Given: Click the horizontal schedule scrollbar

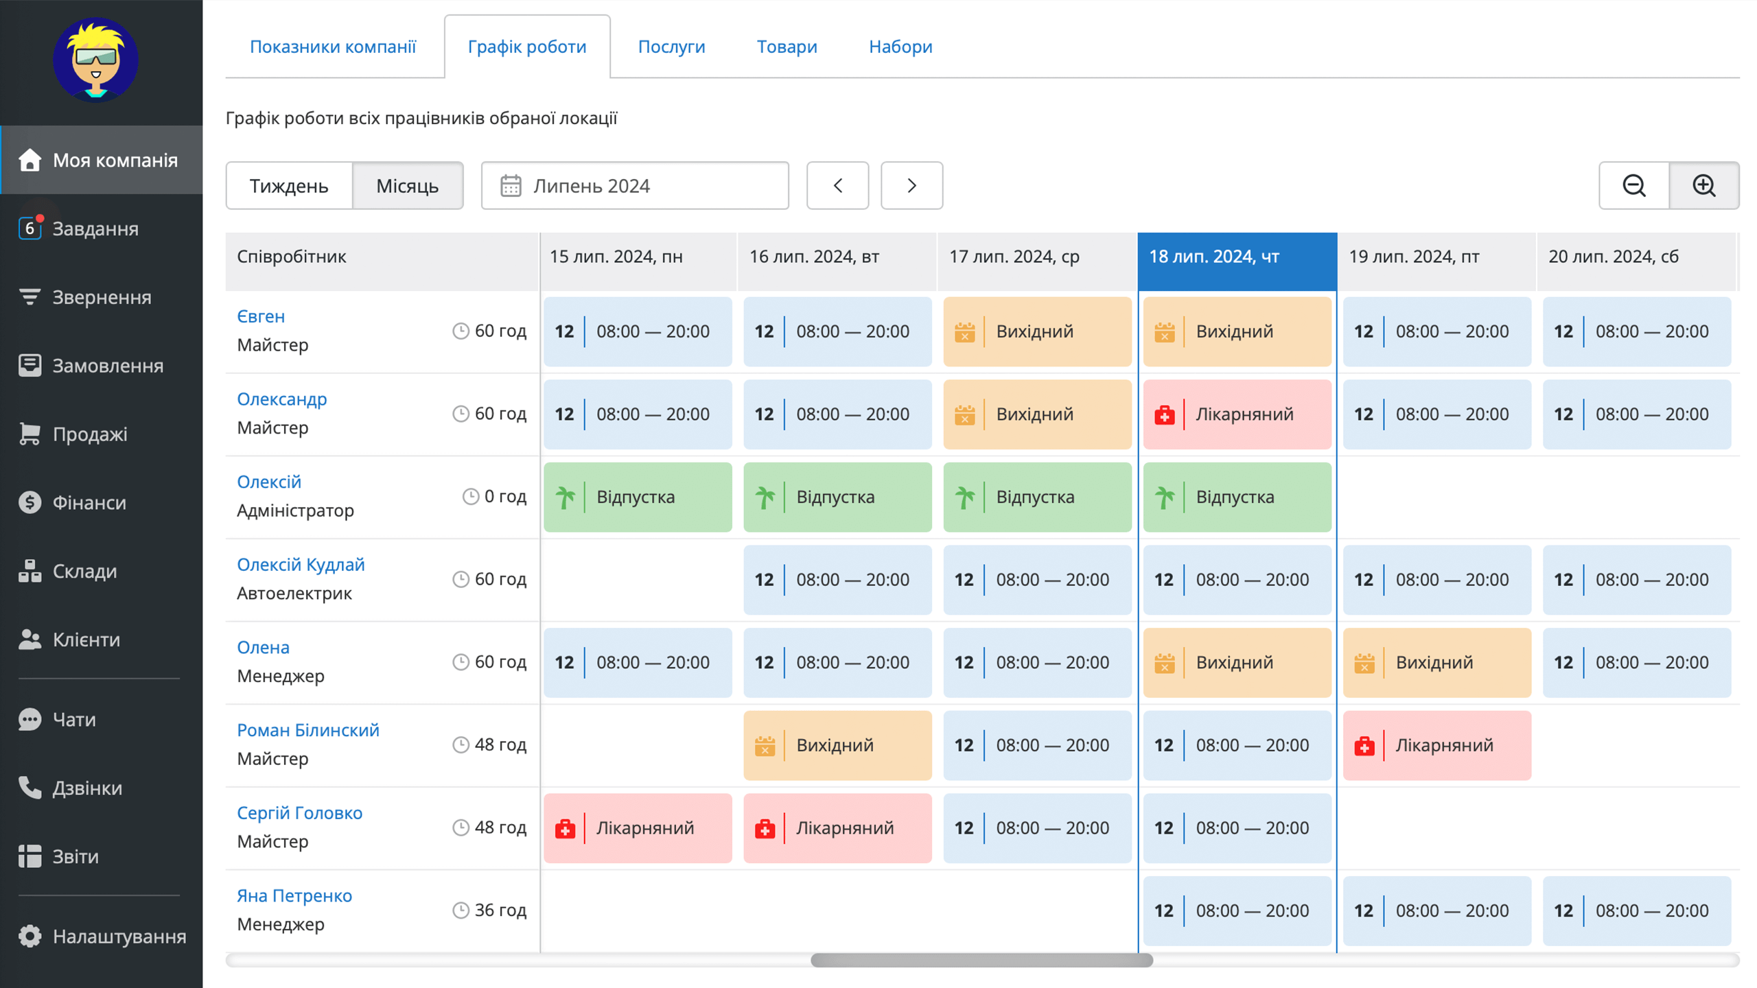Looking at the screenshot, I should pos(981,961).
